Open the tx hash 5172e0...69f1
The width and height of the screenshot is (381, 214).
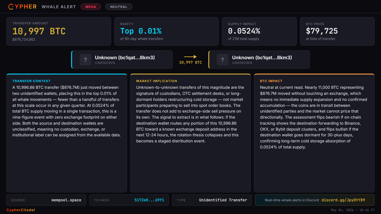point(149,200)
